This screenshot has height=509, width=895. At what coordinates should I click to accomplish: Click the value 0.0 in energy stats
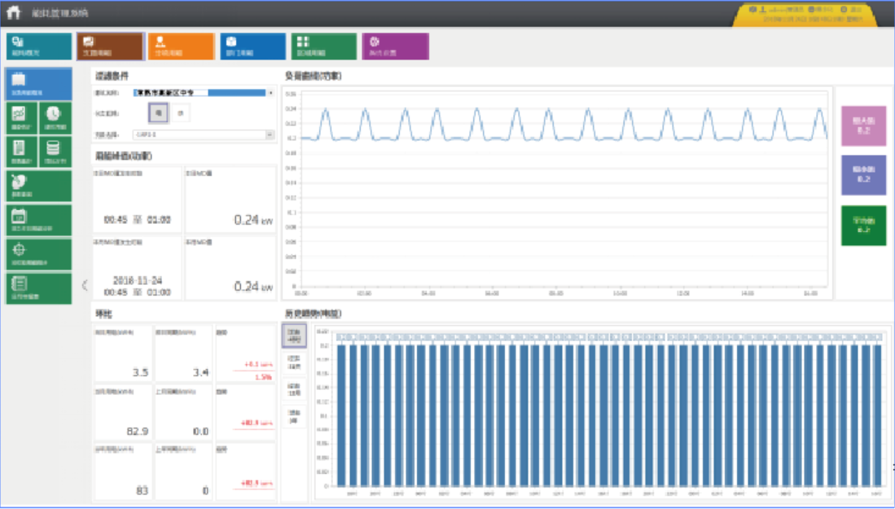coord(201,432)
